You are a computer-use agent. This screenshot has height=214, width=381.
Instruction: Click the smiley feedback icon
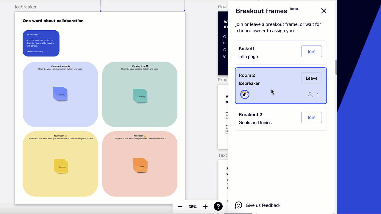pyautogui.click(x=238, y=205)
